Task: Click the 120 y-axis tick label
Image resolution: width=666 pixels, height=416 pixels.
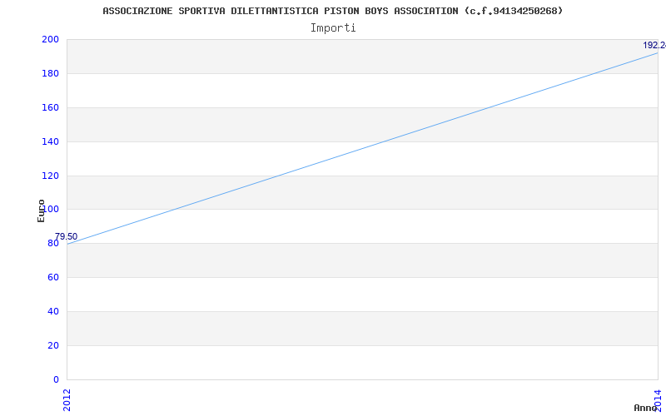Action: pyautogui.click(x=50, y=176)
